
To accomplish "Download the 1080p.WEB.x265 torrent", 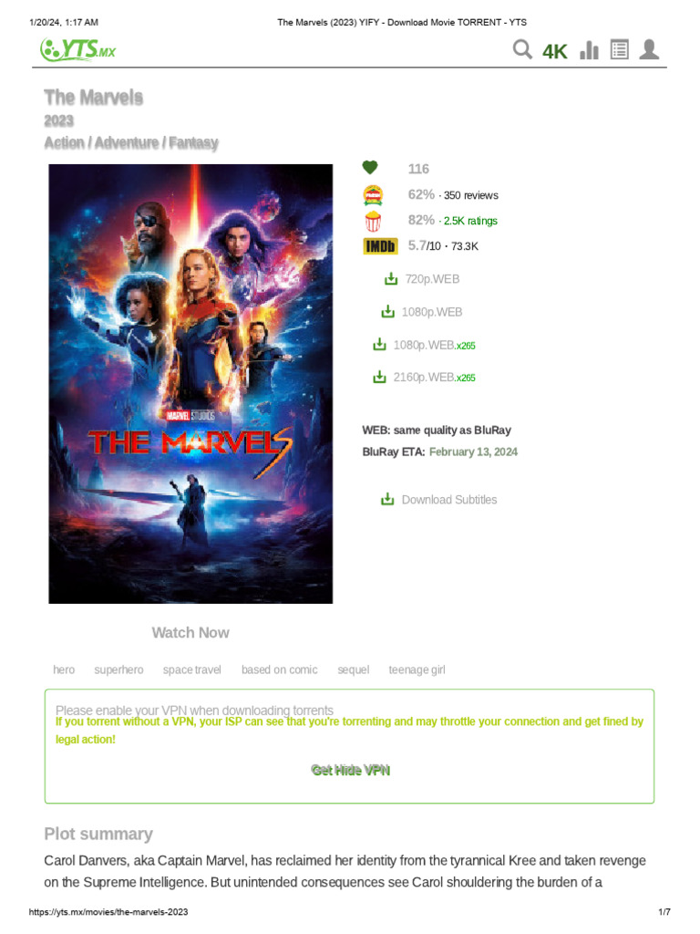I will [x=424, y=345].
